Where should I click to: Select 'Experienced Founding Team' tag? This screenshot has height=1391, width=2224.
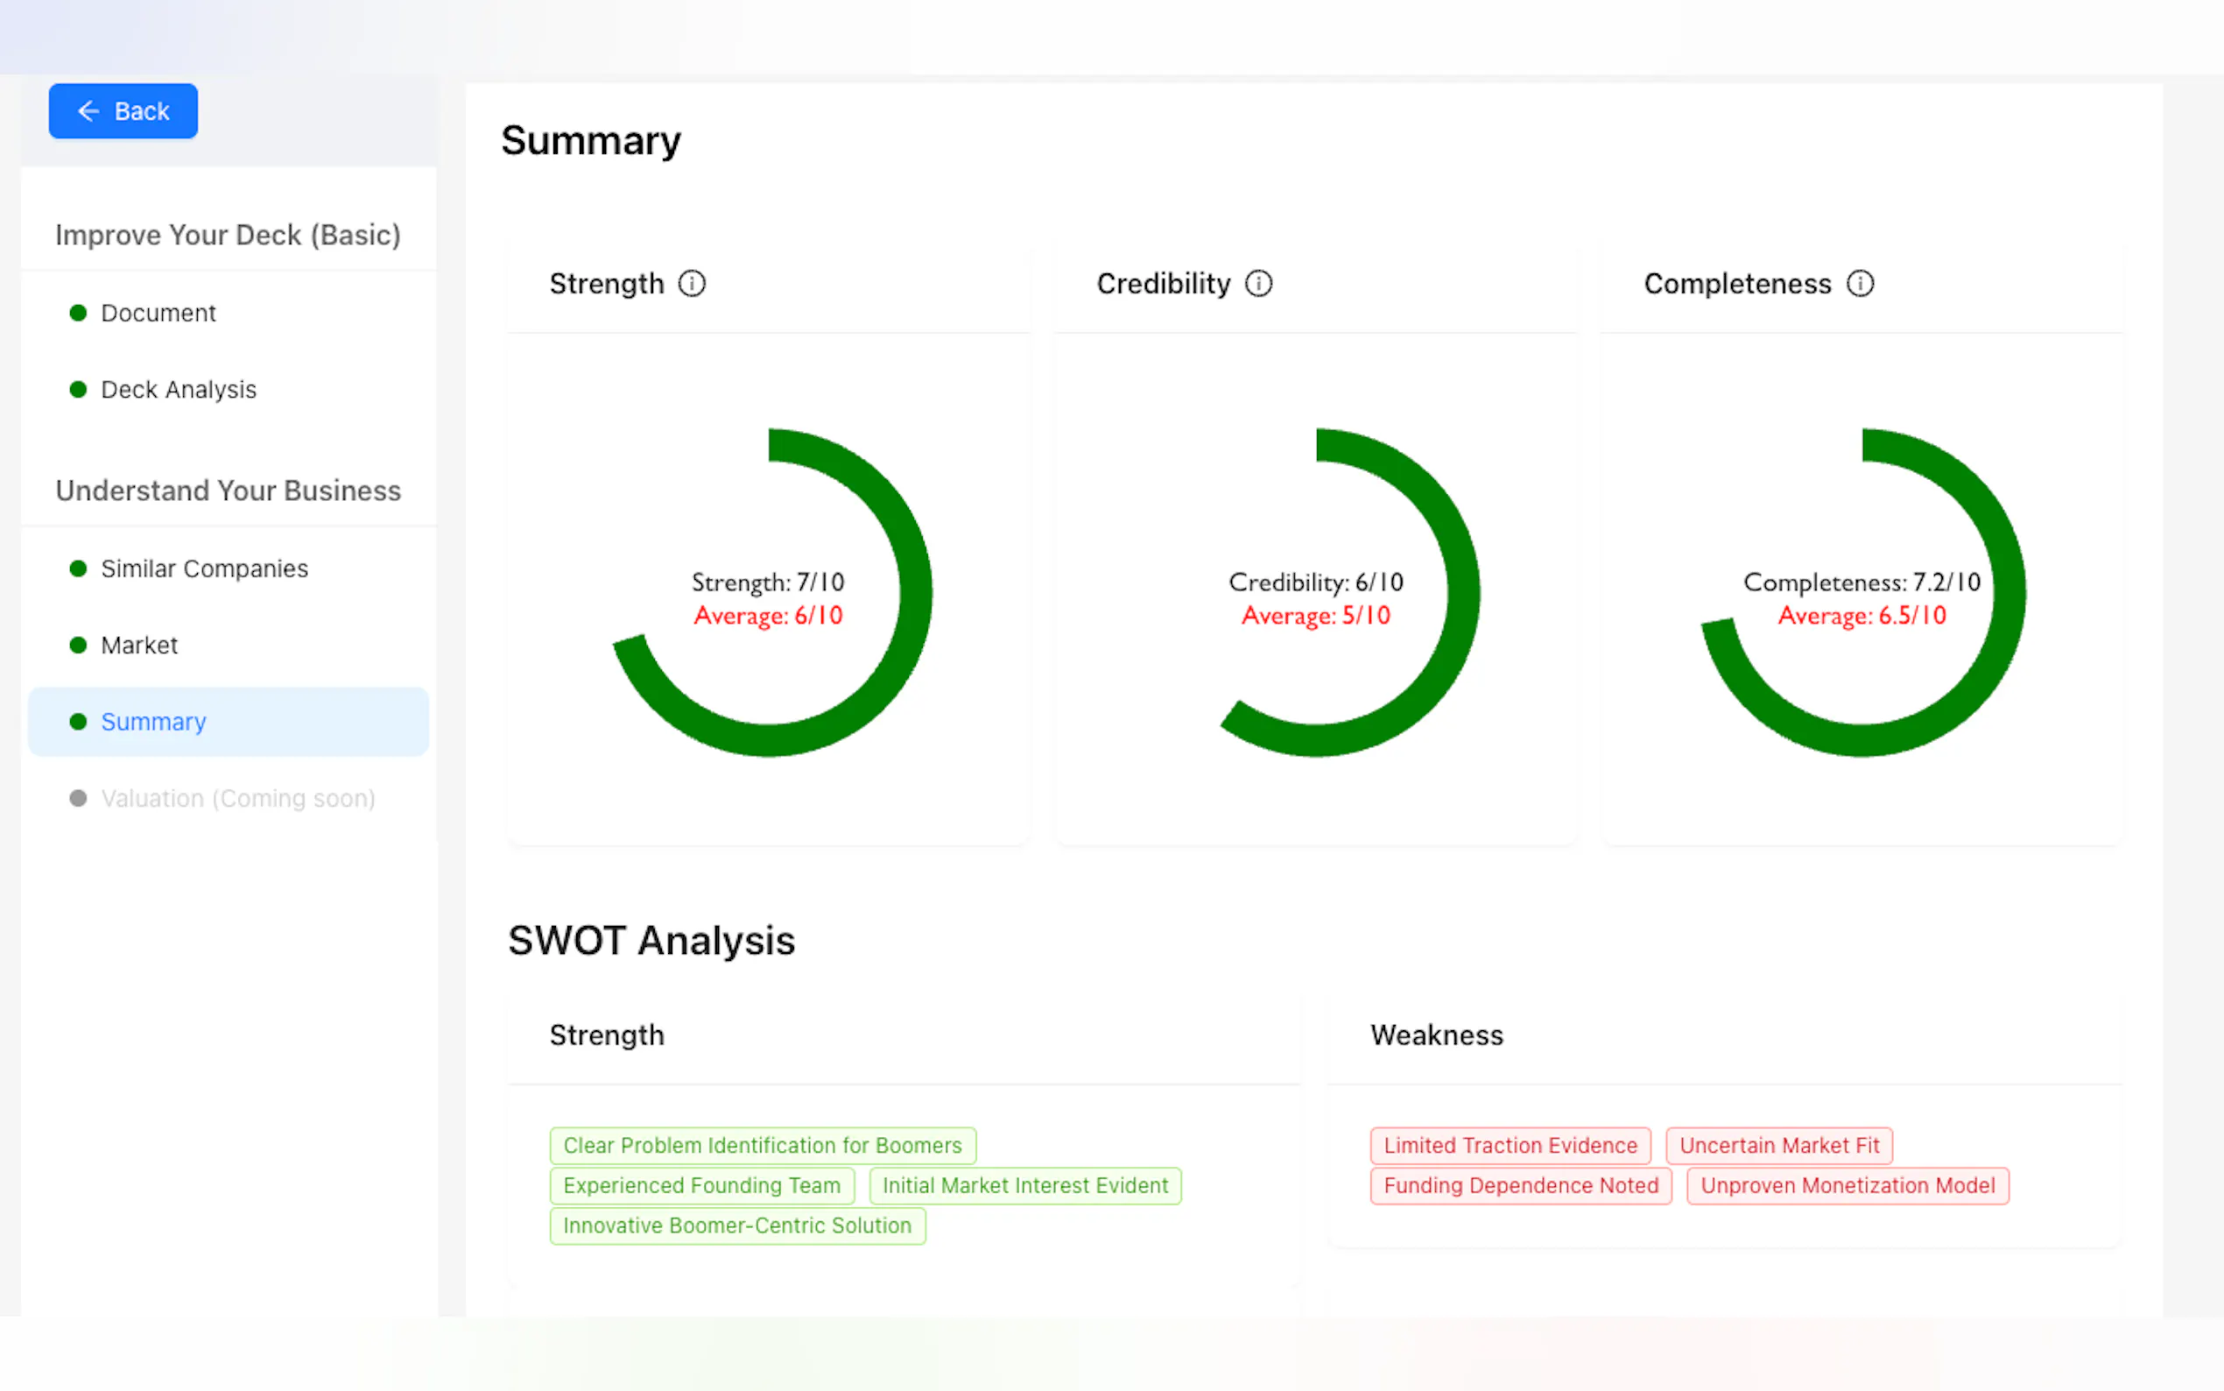[x=701, y=1185]
